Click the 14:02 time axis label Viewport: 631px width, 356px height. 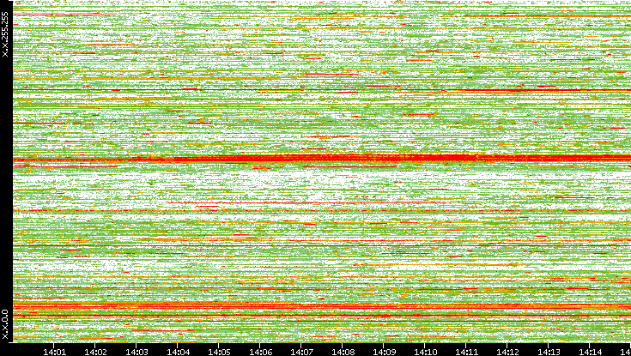tap(95, 352)
